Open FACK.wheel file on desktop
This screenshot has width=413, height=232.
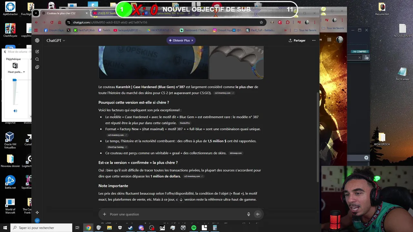pyautogui.click(x=402, y=74)
